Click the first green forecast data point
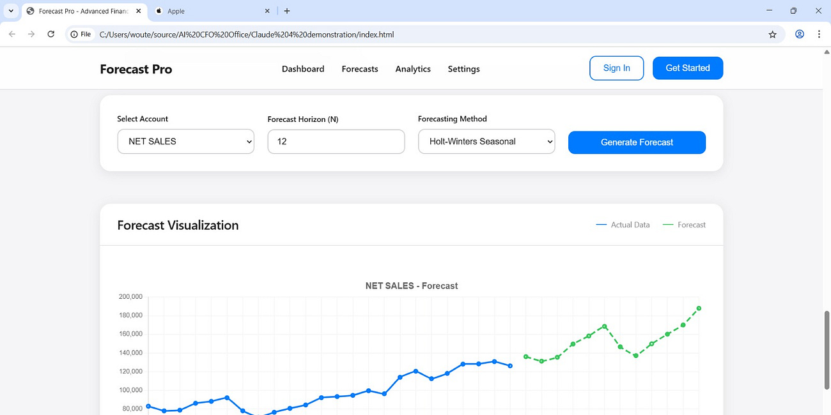This screenshot has width=831, height=415. coord(526,357)
